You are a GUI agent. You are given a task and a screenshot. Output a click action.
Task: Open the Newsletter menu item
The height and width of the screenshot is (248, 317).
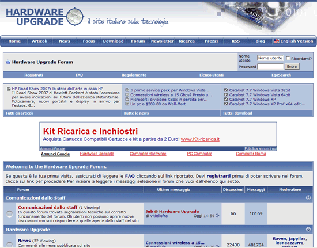(x=163, y=41)
